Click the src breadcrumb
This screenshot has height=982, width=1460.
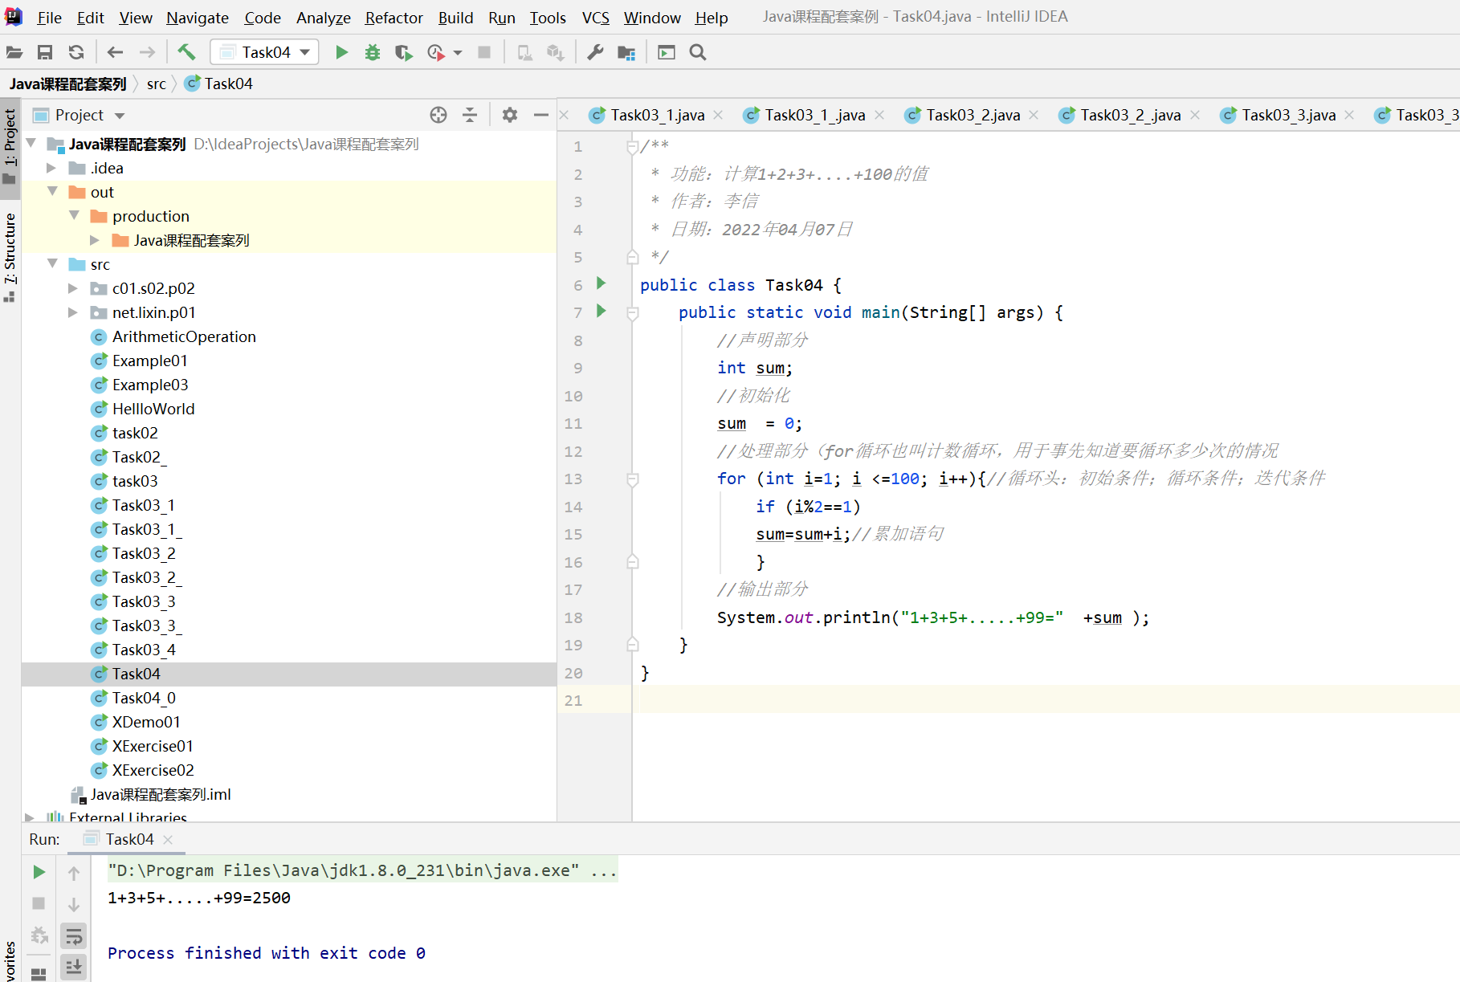157,84
